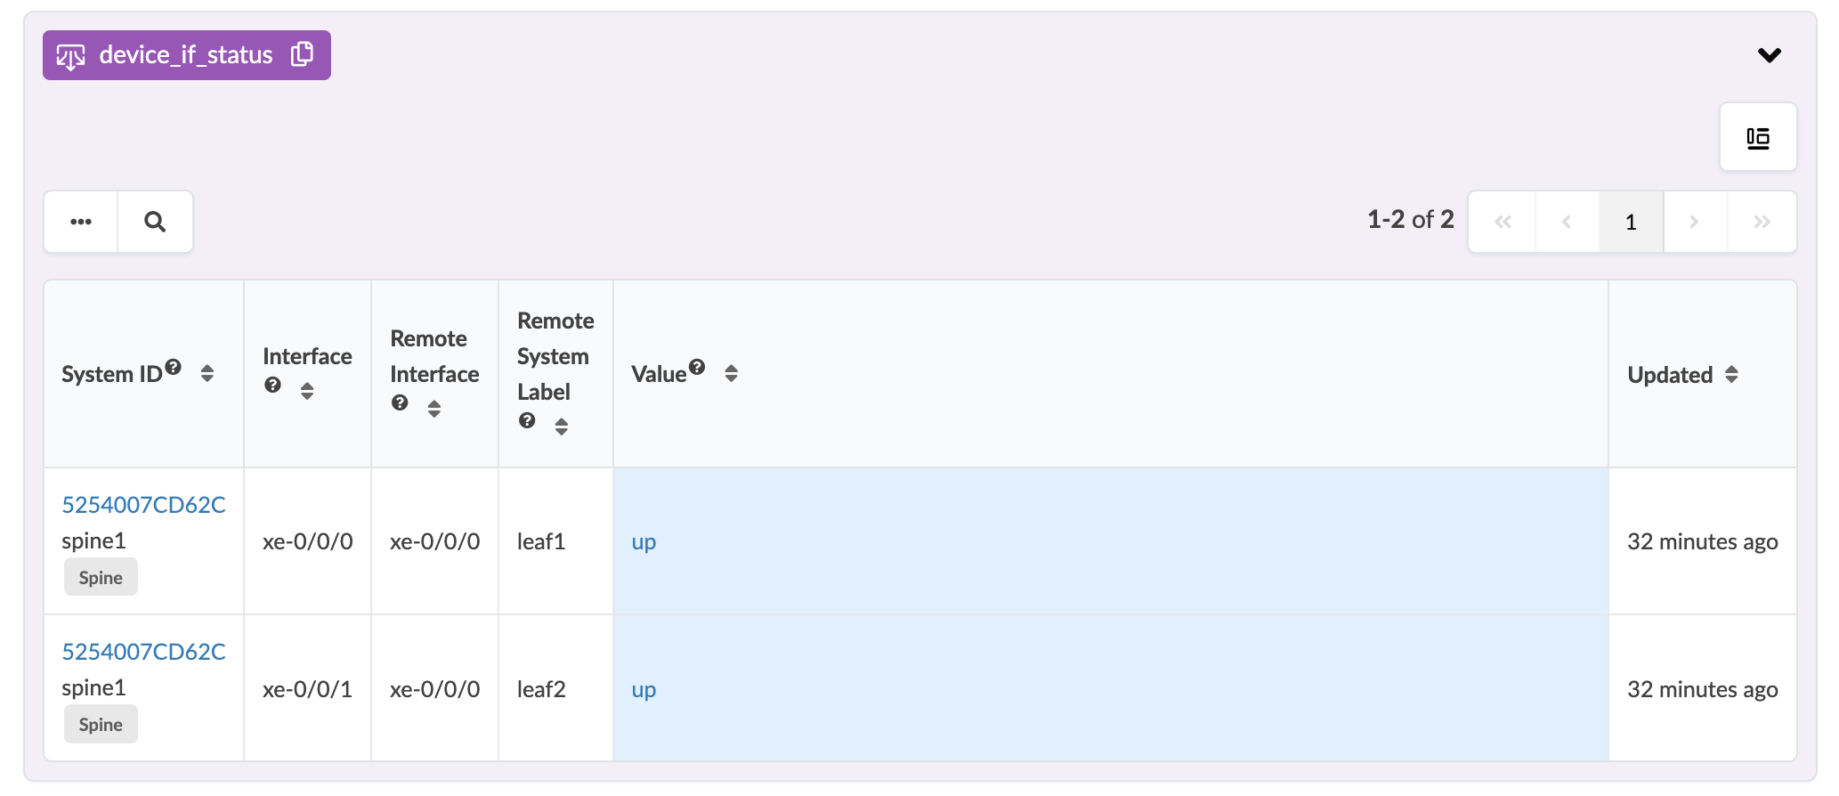Sort table by Value column
The image size is (1839, 796).
click(731, 374)
